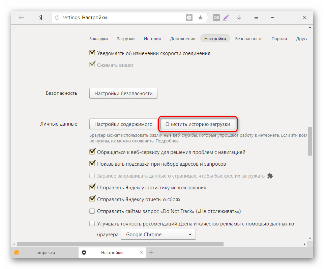
Task: Open the Last.fm extension icon
Action: click(216, 18)
